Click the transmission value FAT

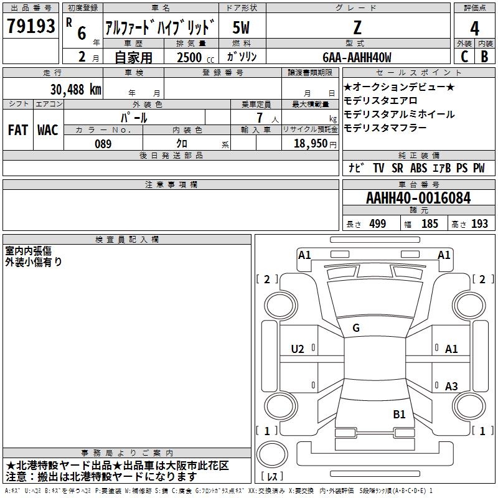[x=18, y=130]
